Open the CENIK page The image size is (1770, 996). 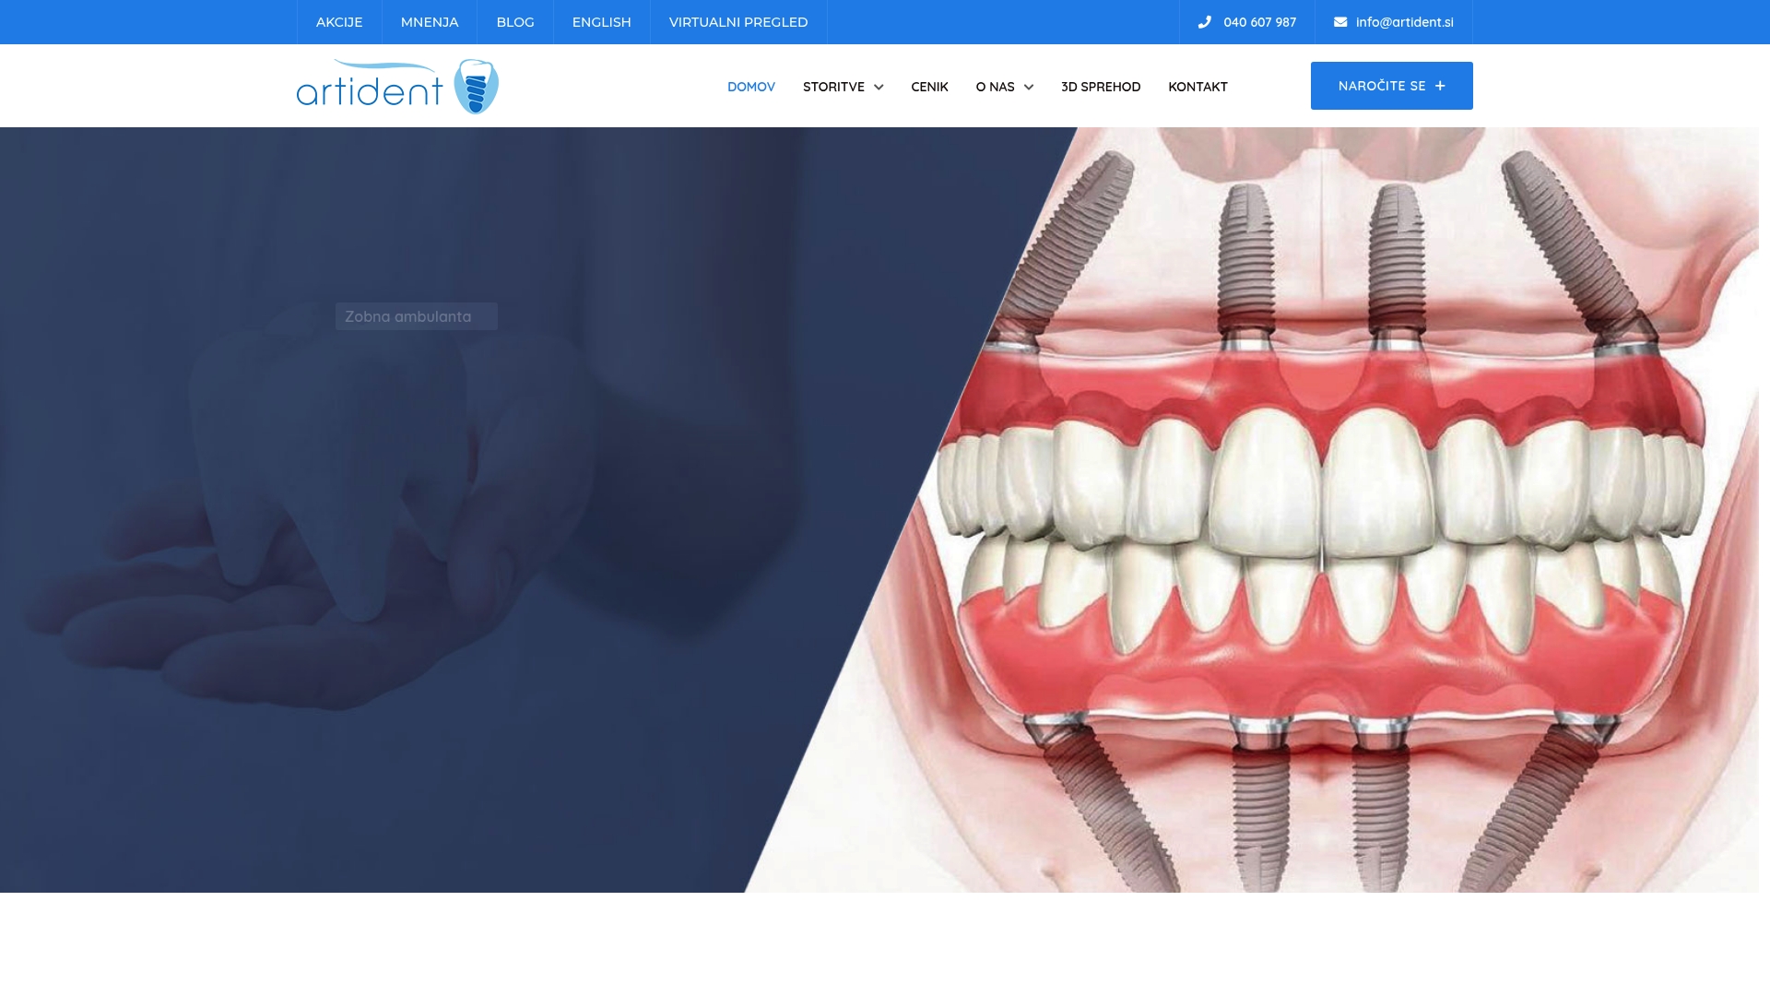[929, 87]
